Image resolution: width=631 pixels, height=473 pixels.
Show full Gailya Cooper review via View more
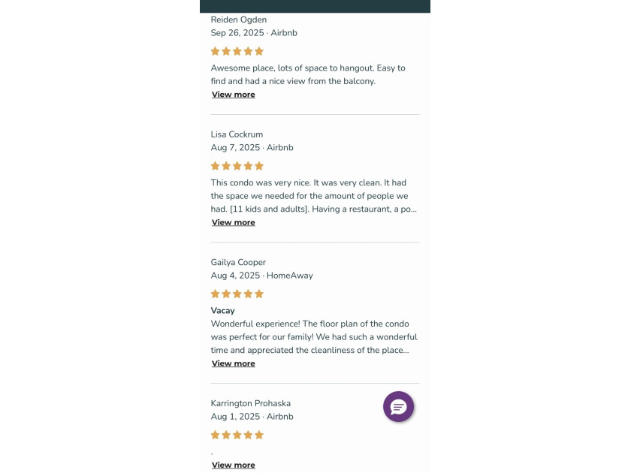coord(233,363)
